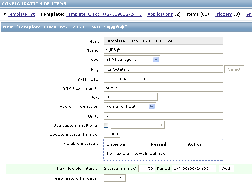
Task: Click into the SNMP OID field
Action: [163, 79]
